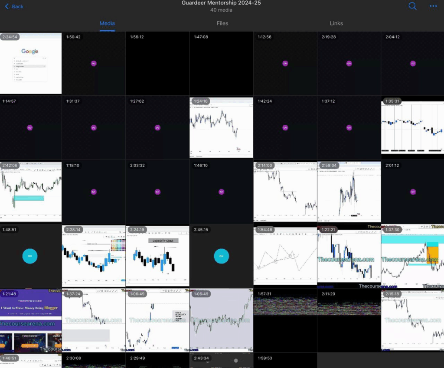Switch to the Media tab

pyautogui.click(x=107, y=23)
